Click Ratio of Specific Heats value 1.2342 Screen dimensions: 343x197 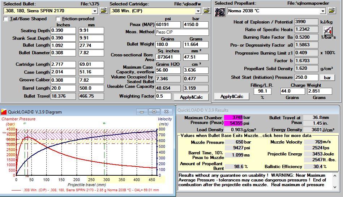pyautogui.click(x=306, y=29)
